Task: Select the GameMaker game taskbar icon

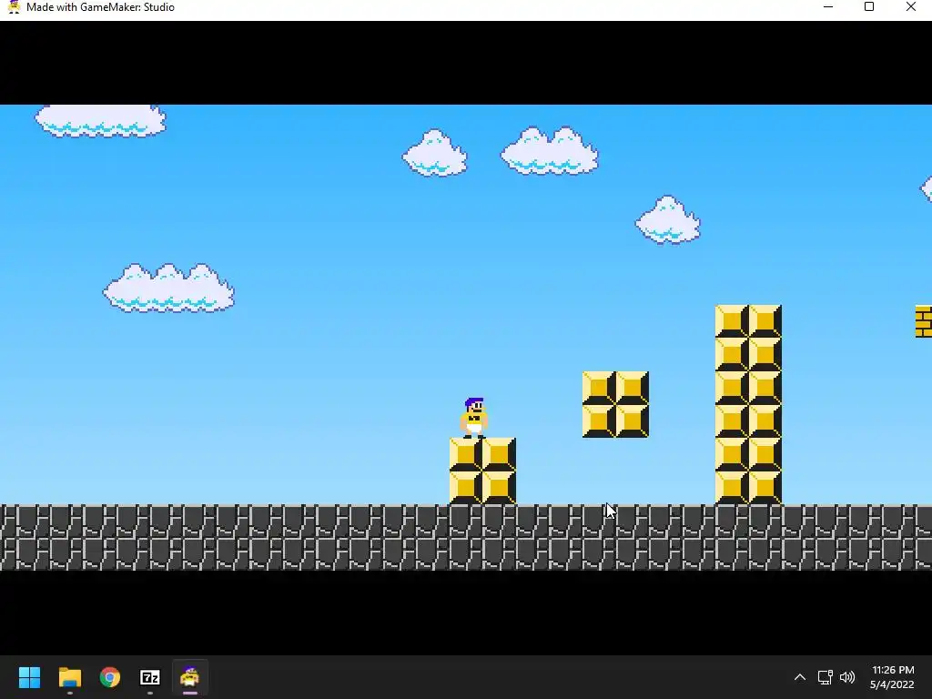Action: (x=189, y=677)
